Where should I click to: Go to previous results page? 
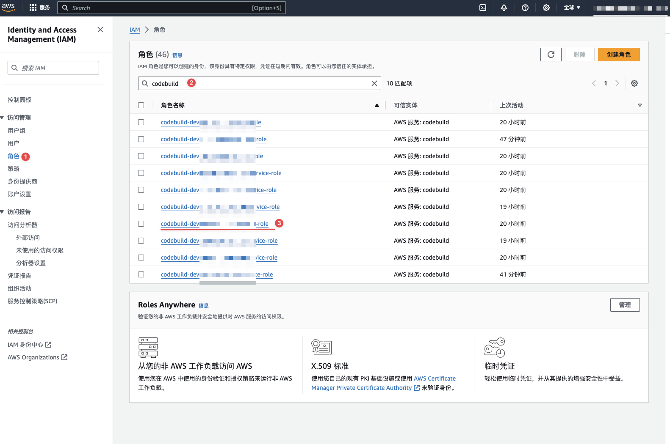coord(594,83)
